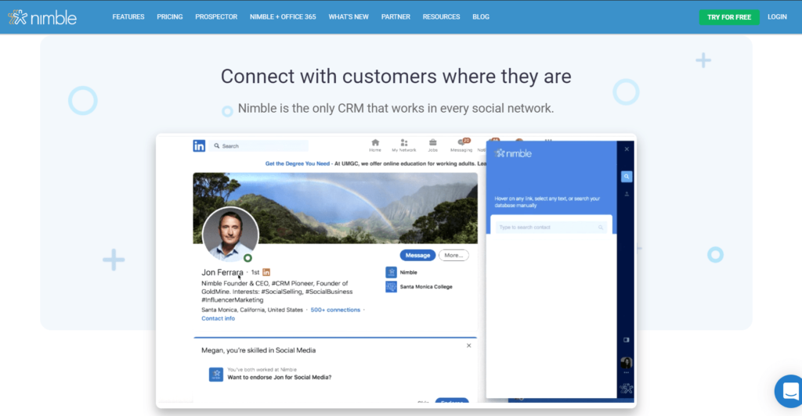Click the Try For Free button
Screen dimensions: 802x416
[729, 17]
